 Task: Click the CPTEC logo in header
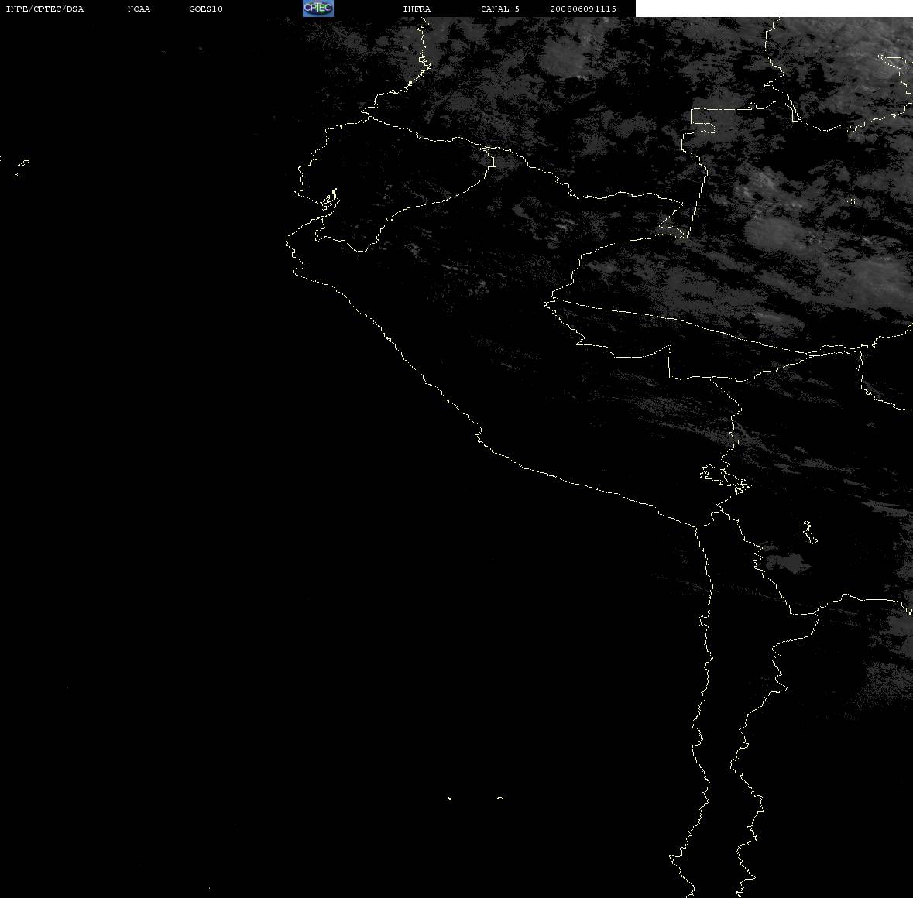pyautogui.click(x=318, y=9)
